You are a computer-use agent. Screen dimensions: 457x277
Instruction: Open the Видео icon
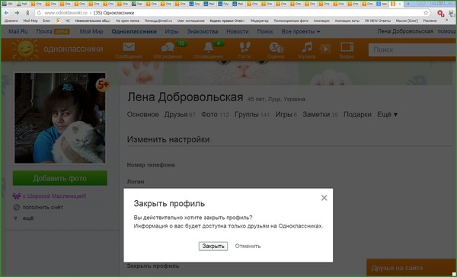pyautogui.click(x=347, y=47)
